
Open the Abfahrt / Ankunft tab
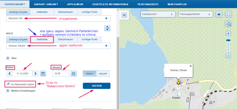46,4
